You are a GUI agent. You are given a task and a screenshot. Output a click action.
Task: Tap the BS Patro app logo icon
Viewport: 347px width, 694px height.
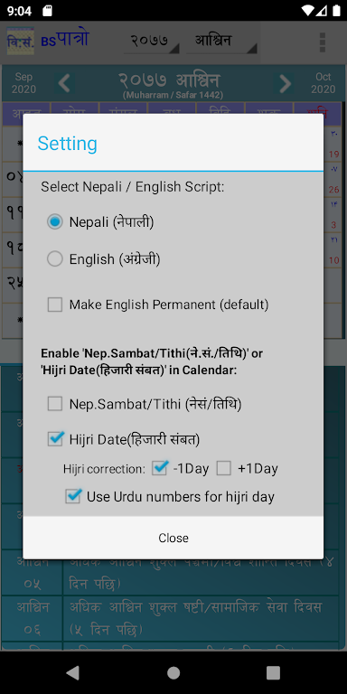(x=21, y=42)
